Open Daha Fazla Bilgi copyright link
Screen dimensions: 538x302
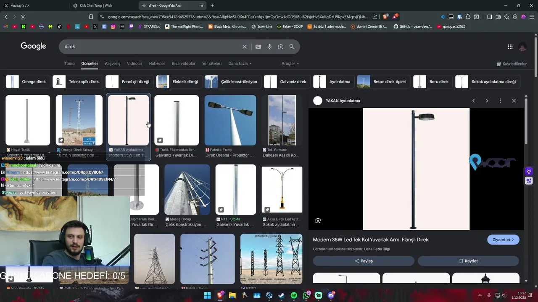[377, 249]
